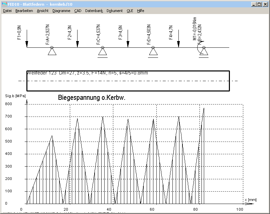Open the CAD menu
Image resolution: width=270 pixels, height=214 pixels.
click(78, 11)
